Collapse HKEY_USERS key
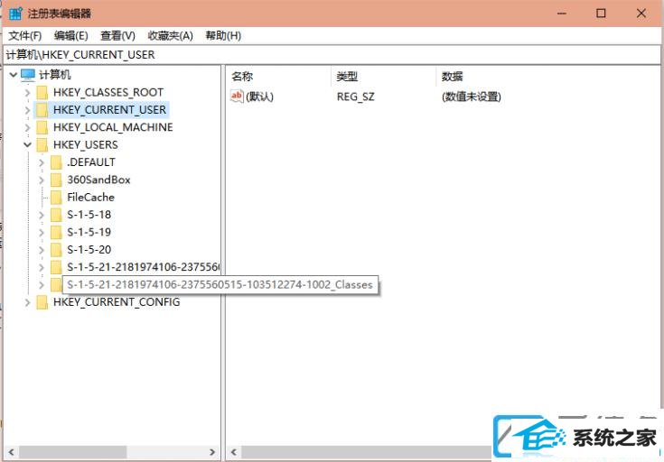Image resolution: width=664 pixels, height=462 pixels. click(27, 144)
